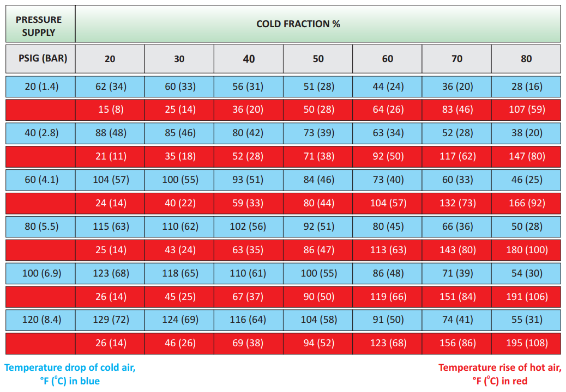This screenshot has width=566, height=392.
Task: Select the blue cell reading 62 (34)
Action: click(x=110, y=86)
